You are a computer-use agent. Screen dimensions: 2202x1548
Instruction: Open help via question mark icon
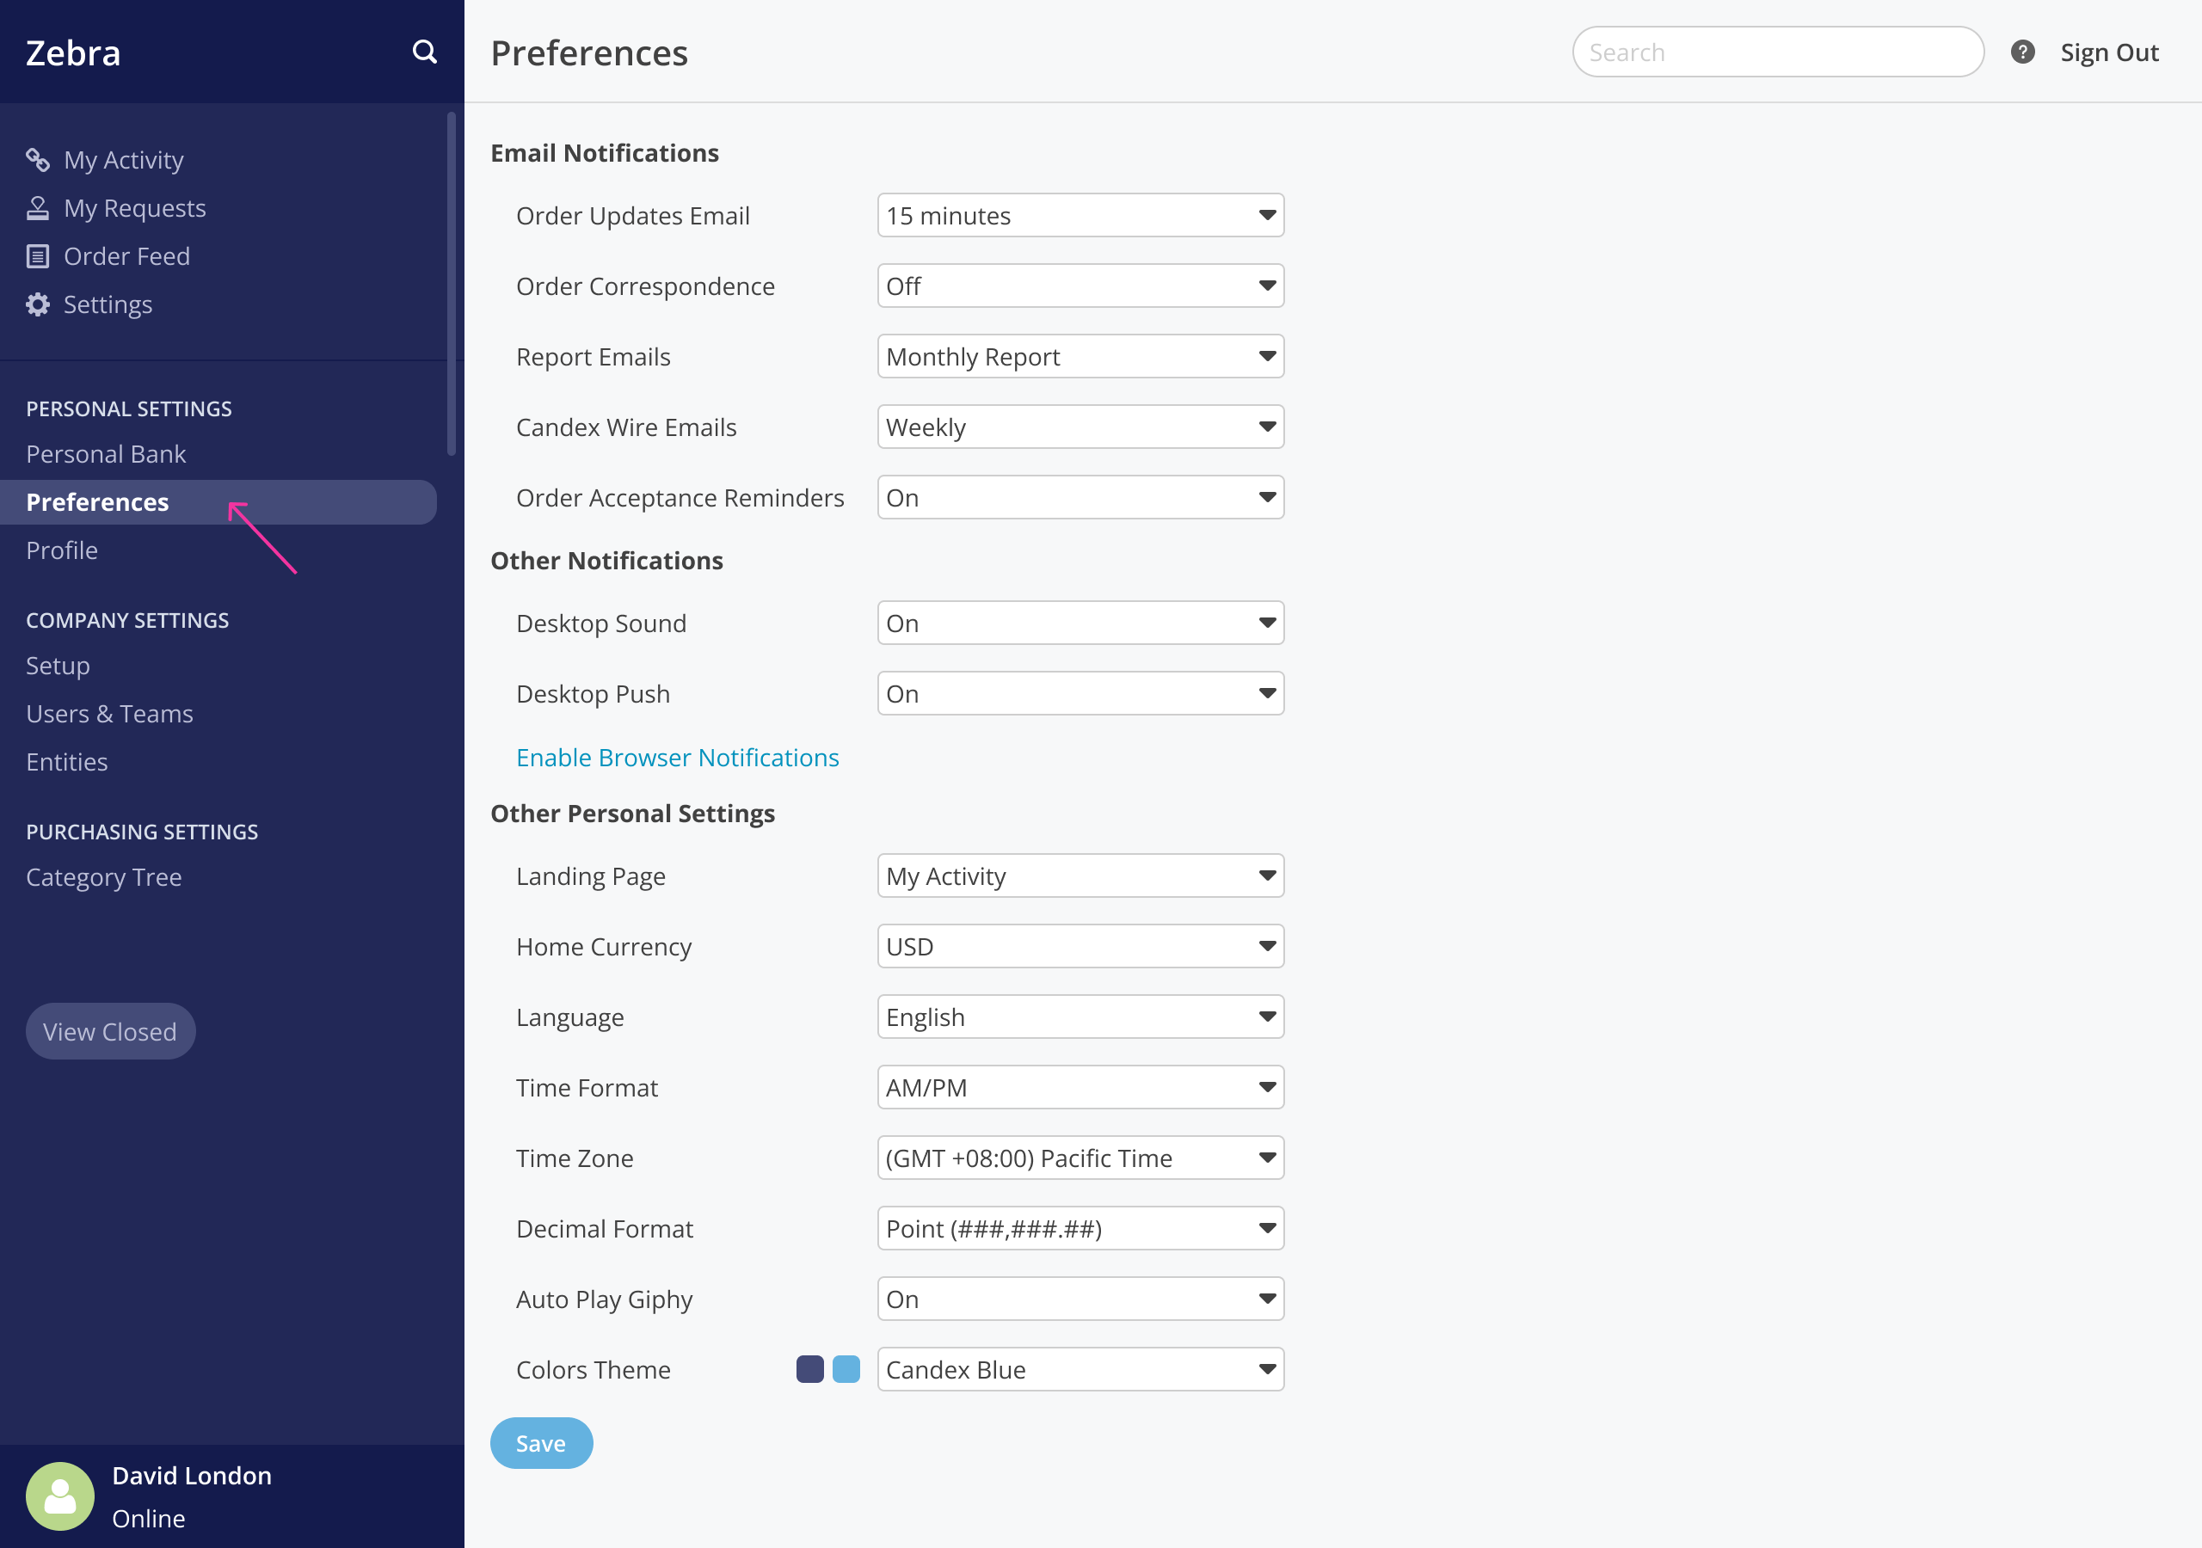tap(2021, 52)
